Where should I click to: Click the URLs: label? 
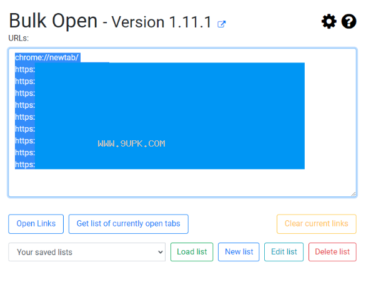(19, 38)
